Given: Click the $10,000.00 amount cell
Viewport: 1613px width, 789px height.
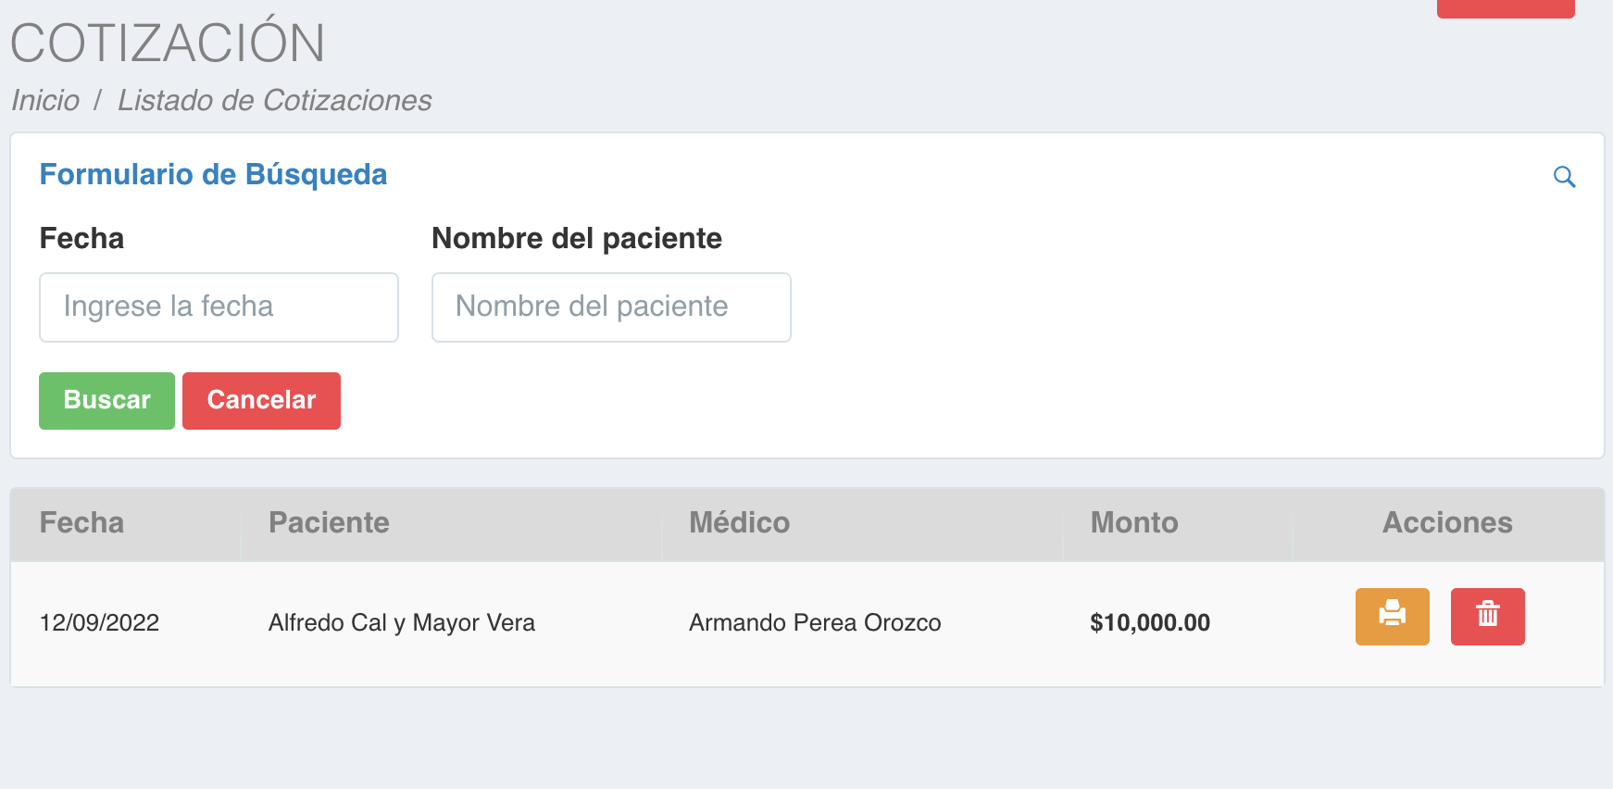Looking at the screenshot, I should 1150,622.
